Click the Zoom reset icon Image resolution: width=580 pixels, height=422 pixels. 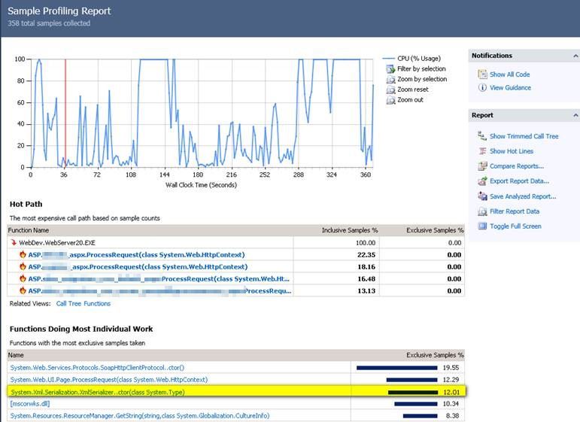click(390, 90)
